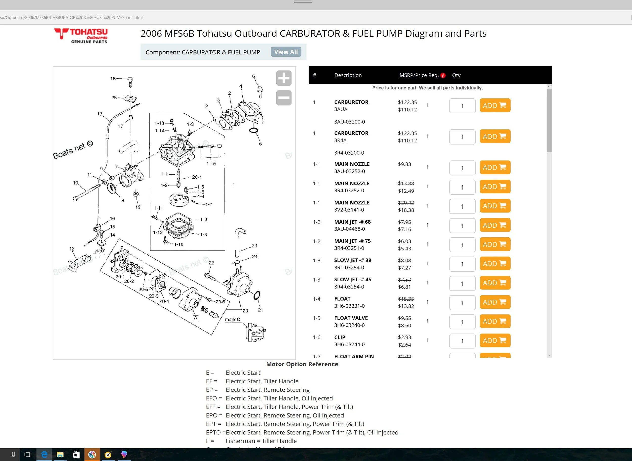Edit quantity field for CARBURETOR 3AUA

(462, 106)
